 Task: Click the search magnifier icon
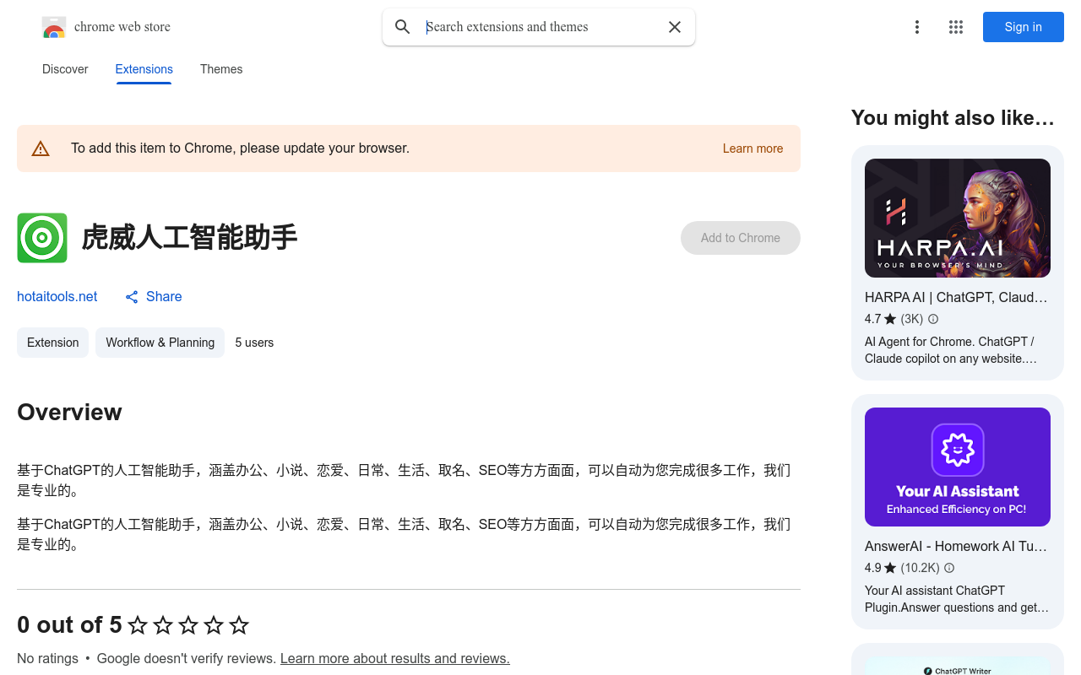tap(403, 27)
